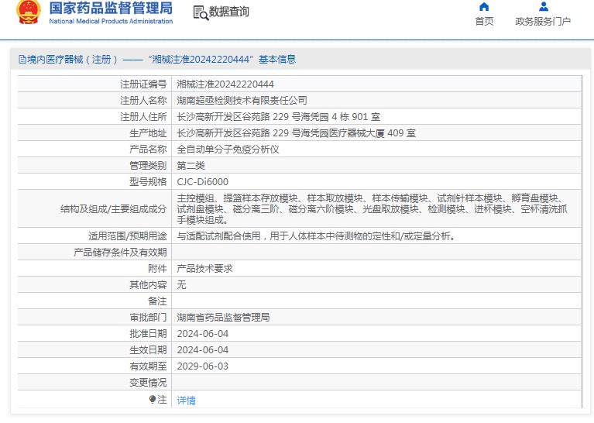Select the registrant address ending 4 栋 901 室

coord(279,117)
